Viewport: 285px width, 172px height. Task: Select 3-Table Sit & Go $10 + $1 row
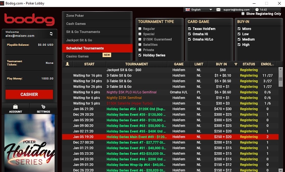[x=170, y=87]
